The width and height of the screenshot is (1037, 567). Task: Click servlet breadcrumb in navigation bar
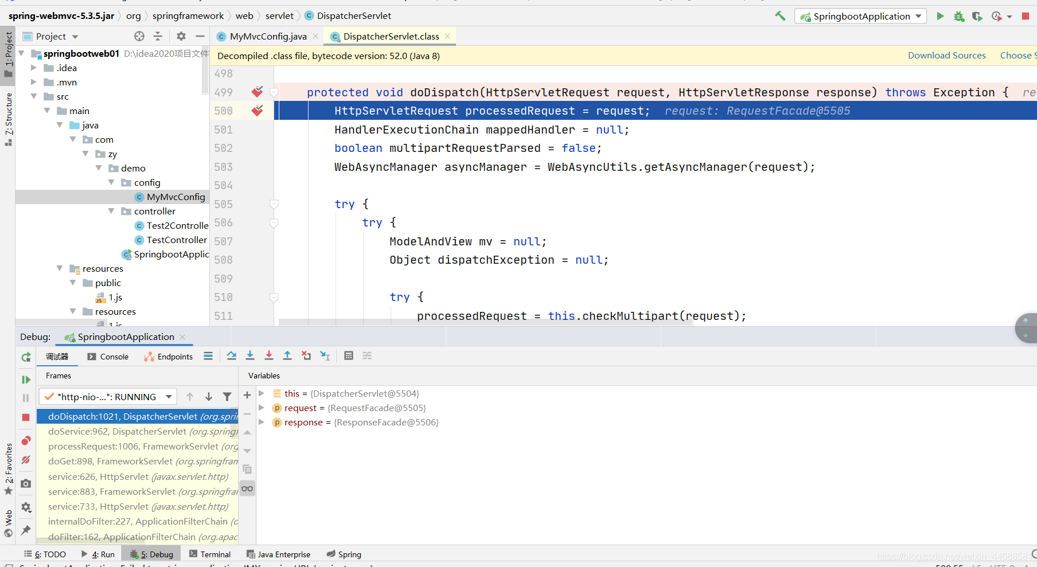click(x=279, y=16)
